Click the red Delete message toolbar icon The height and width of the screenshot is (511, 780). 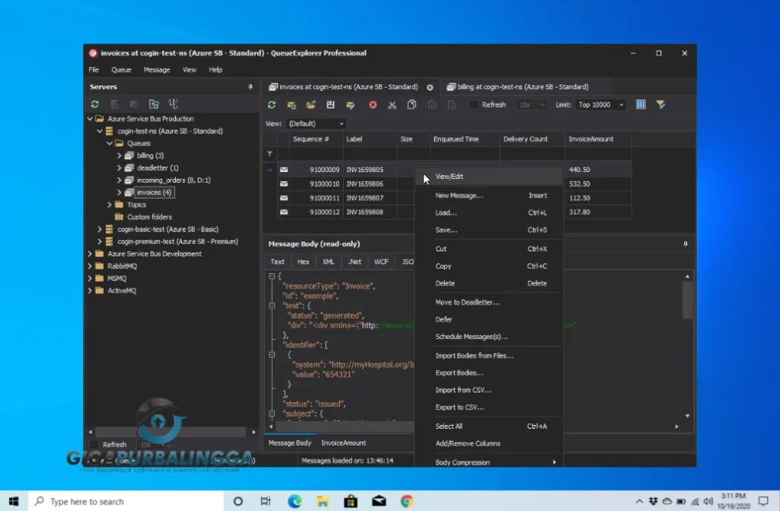pos(372,105)
